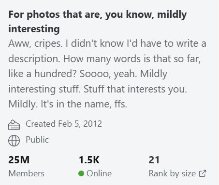Click the Rank by size text label
Viewport: 219px width, 185px height.
(172, 173)
